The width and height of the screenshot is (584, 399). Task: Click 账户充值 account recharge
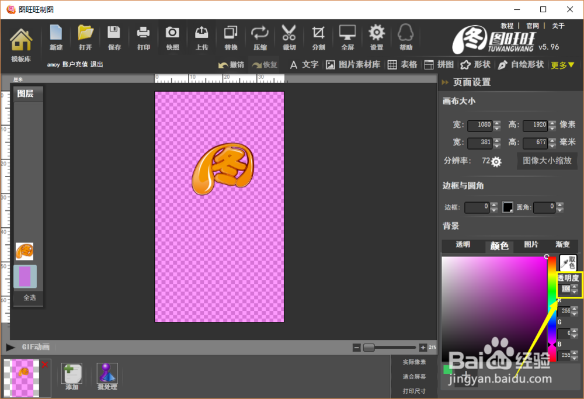tap(75, 64)
